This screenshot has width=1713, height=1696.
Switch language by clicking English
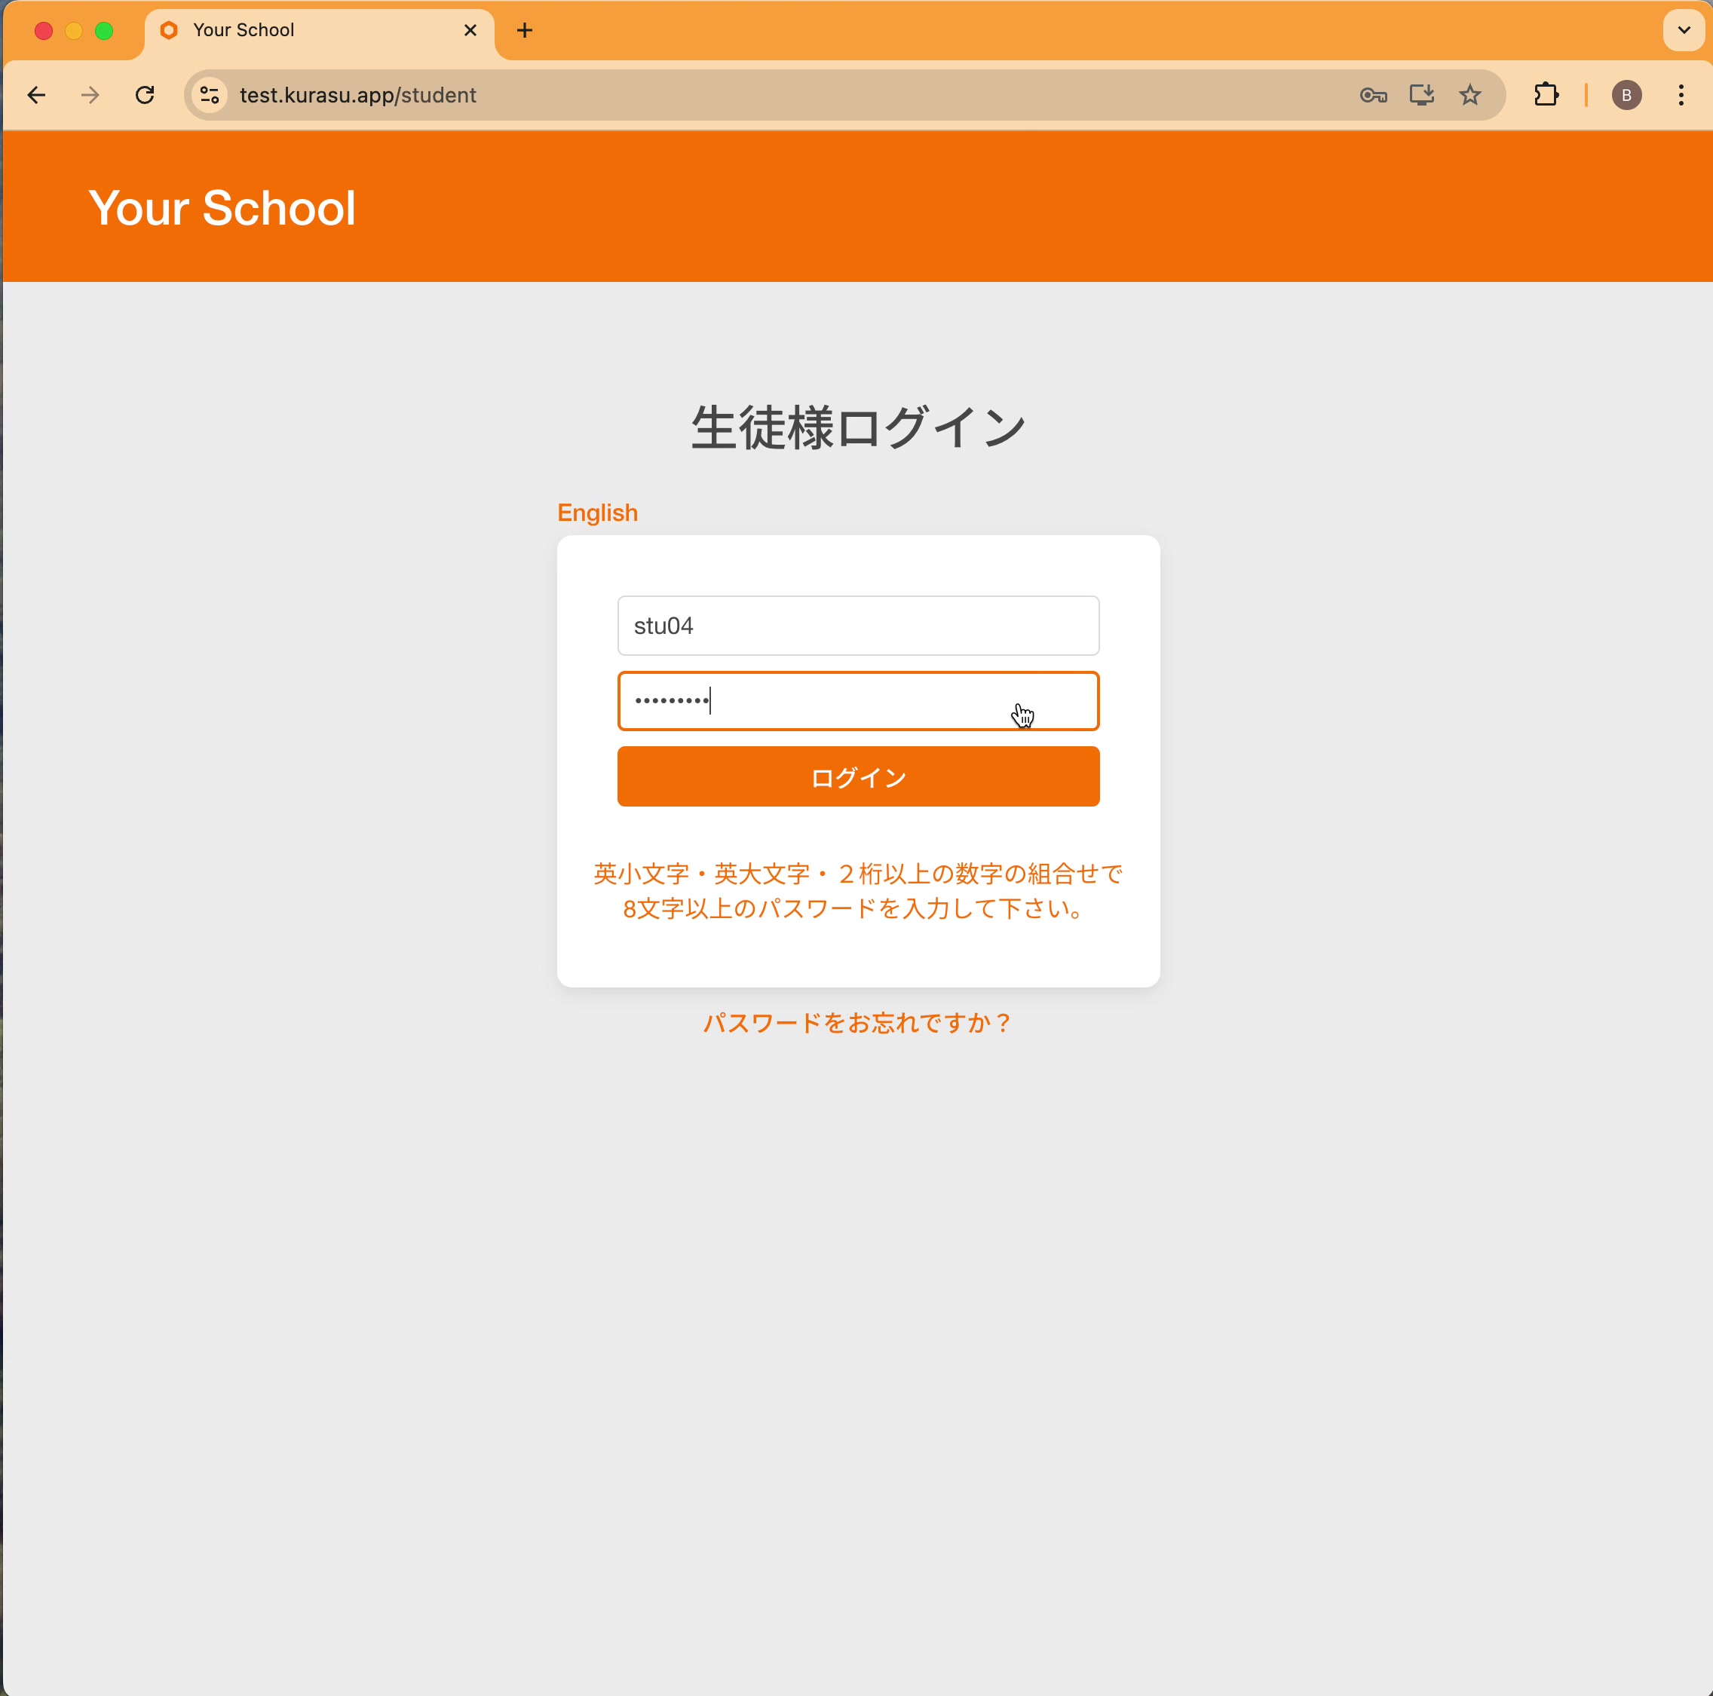pos(596,512)
